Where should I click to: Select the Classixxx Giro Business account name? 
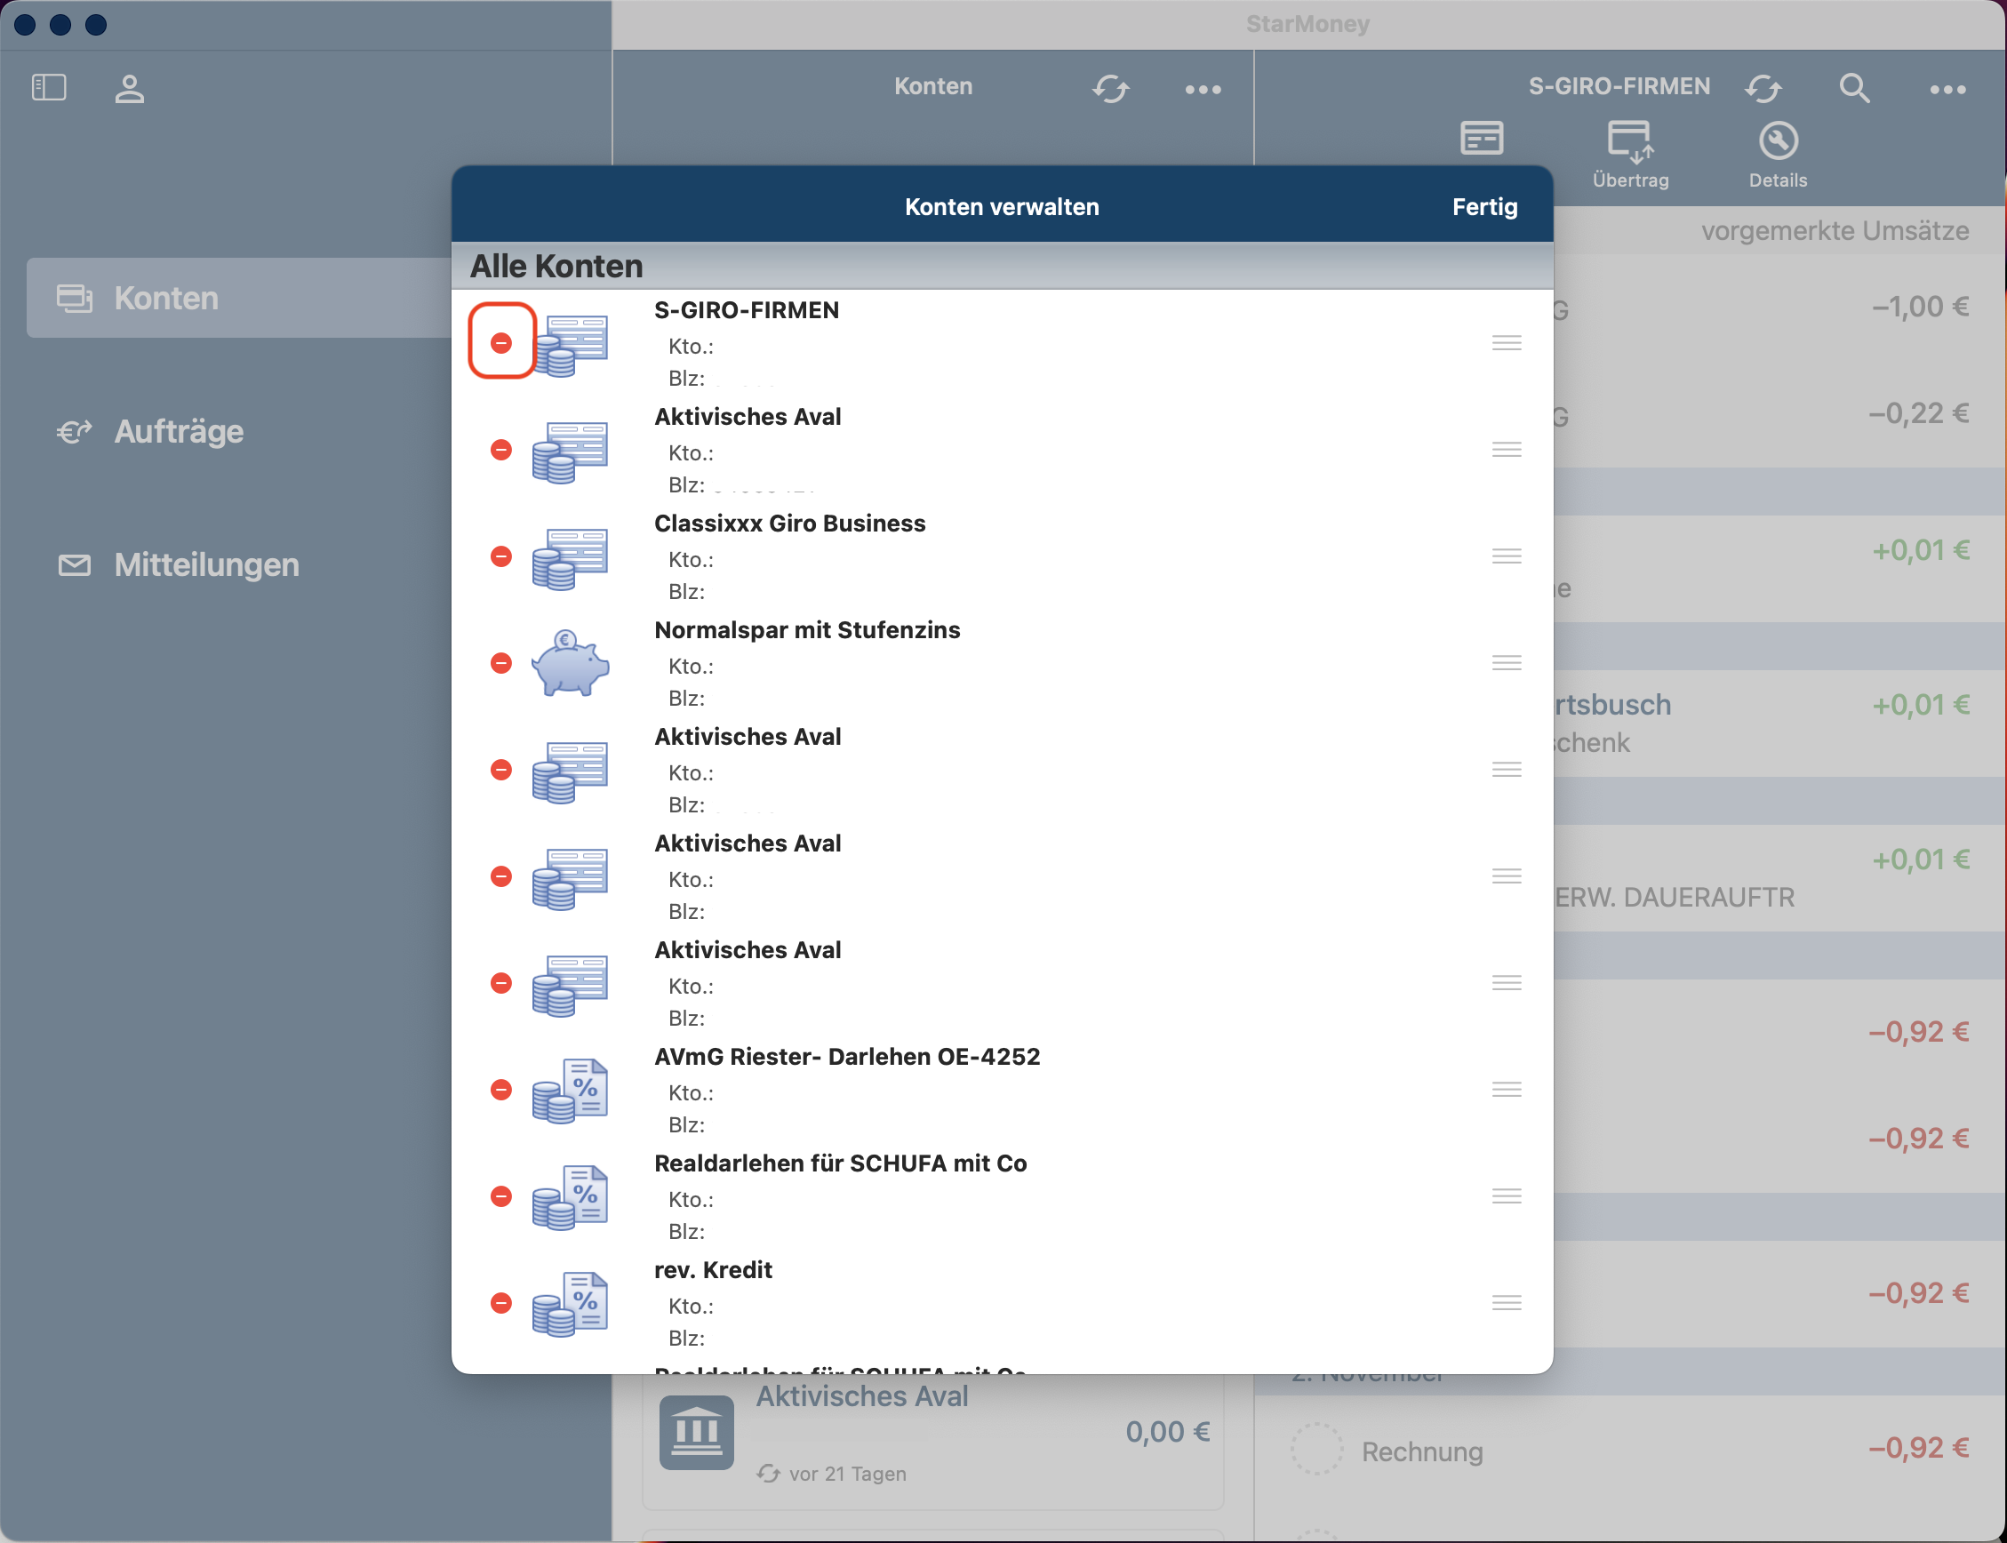pyautogui.click(x=789, y=524)
